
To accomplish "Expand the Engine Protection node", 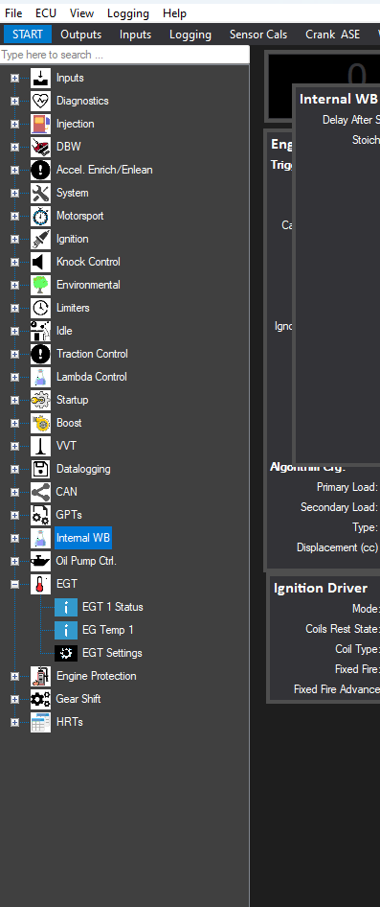I will click(x=14, y=676).
